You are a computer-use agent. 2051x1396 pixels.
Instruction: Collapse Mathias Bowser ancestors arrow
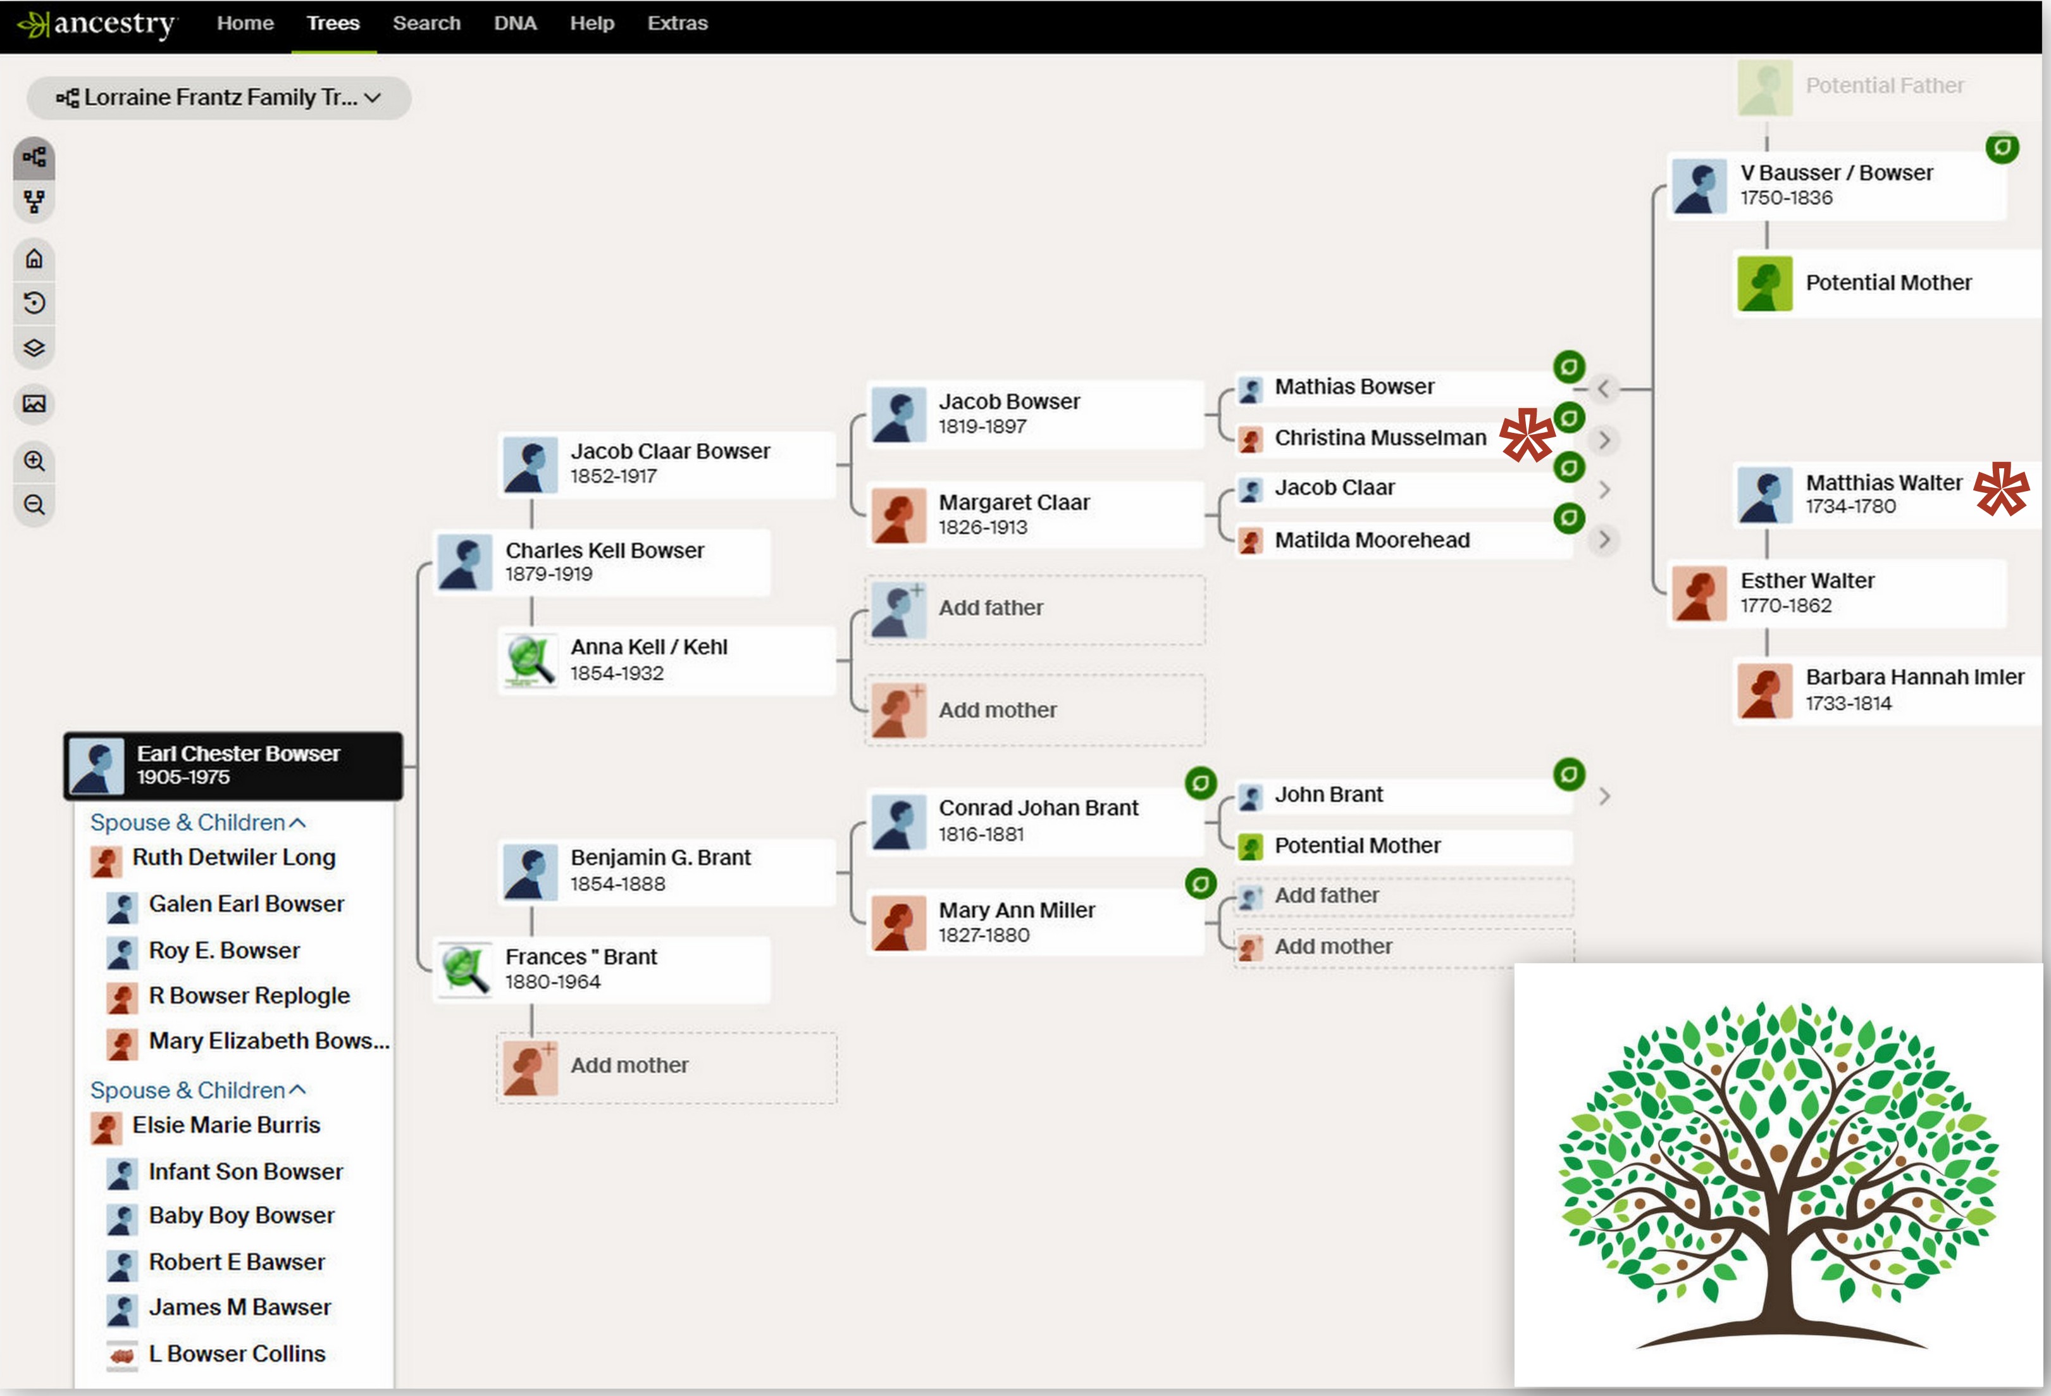[x=1604, y=388]
